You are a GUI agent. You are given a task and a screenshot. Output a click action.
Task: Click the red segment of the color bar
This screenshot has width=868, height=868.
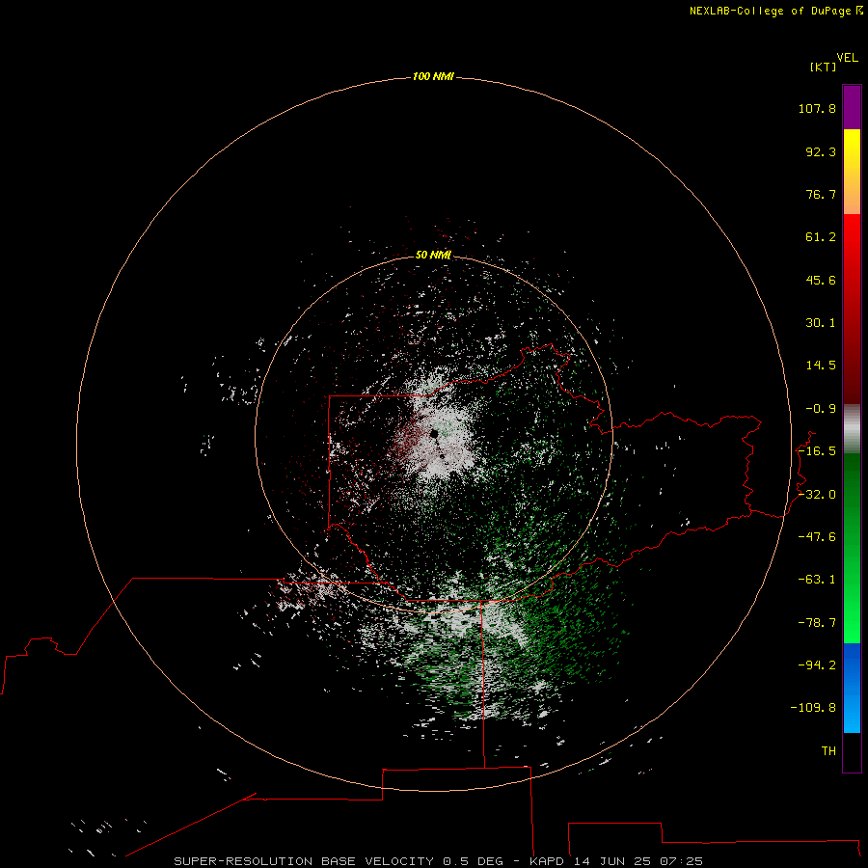pyautogui.click(x=852, y=309)
